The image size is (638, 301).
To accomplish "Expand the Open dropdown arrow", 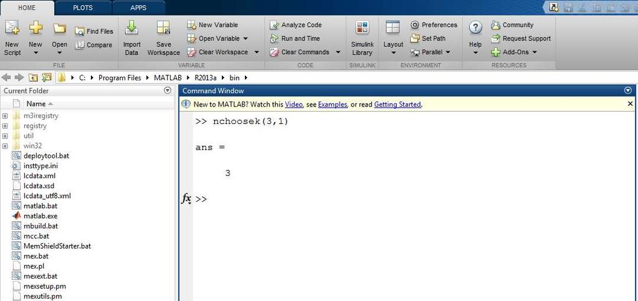I will tap(59, 52).
